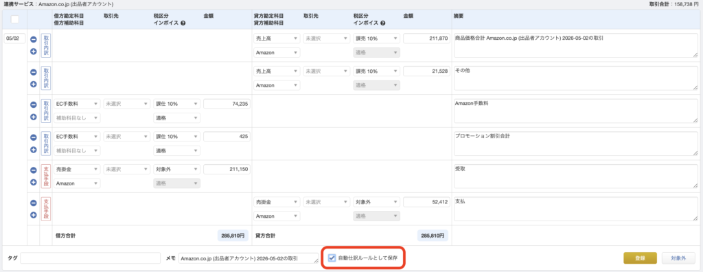This screenshot has height=272, width=703.
Task: Add a row below 支払 with plus icon
Action: tap(33, 215)
